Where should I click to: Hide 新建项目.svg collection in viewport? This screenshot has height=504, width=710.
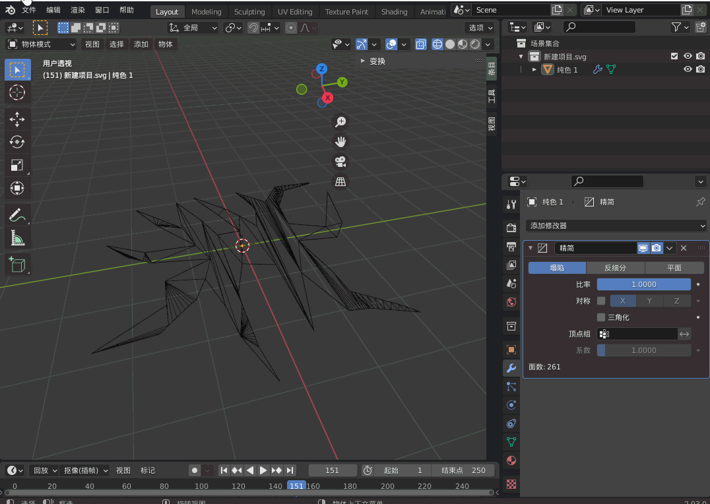688,56
